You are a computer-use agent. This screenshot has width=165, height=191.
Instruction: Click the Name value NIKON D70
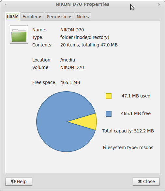tap(72, 30)
